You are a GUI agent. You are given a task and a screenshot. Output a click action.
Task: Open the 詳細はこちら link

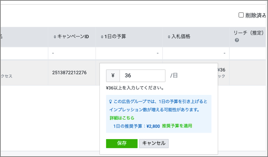point(122,118)
